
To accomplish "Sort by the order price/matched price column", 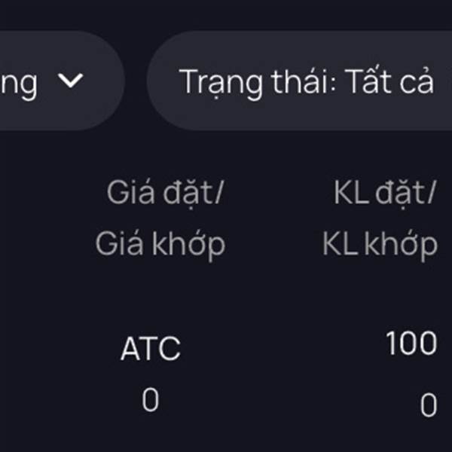I will [x=162, y=218].
